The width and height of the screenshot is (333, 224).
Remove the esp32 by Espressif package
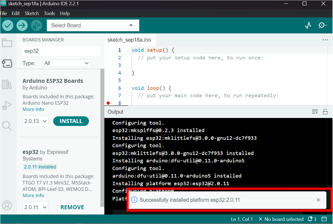72,207
